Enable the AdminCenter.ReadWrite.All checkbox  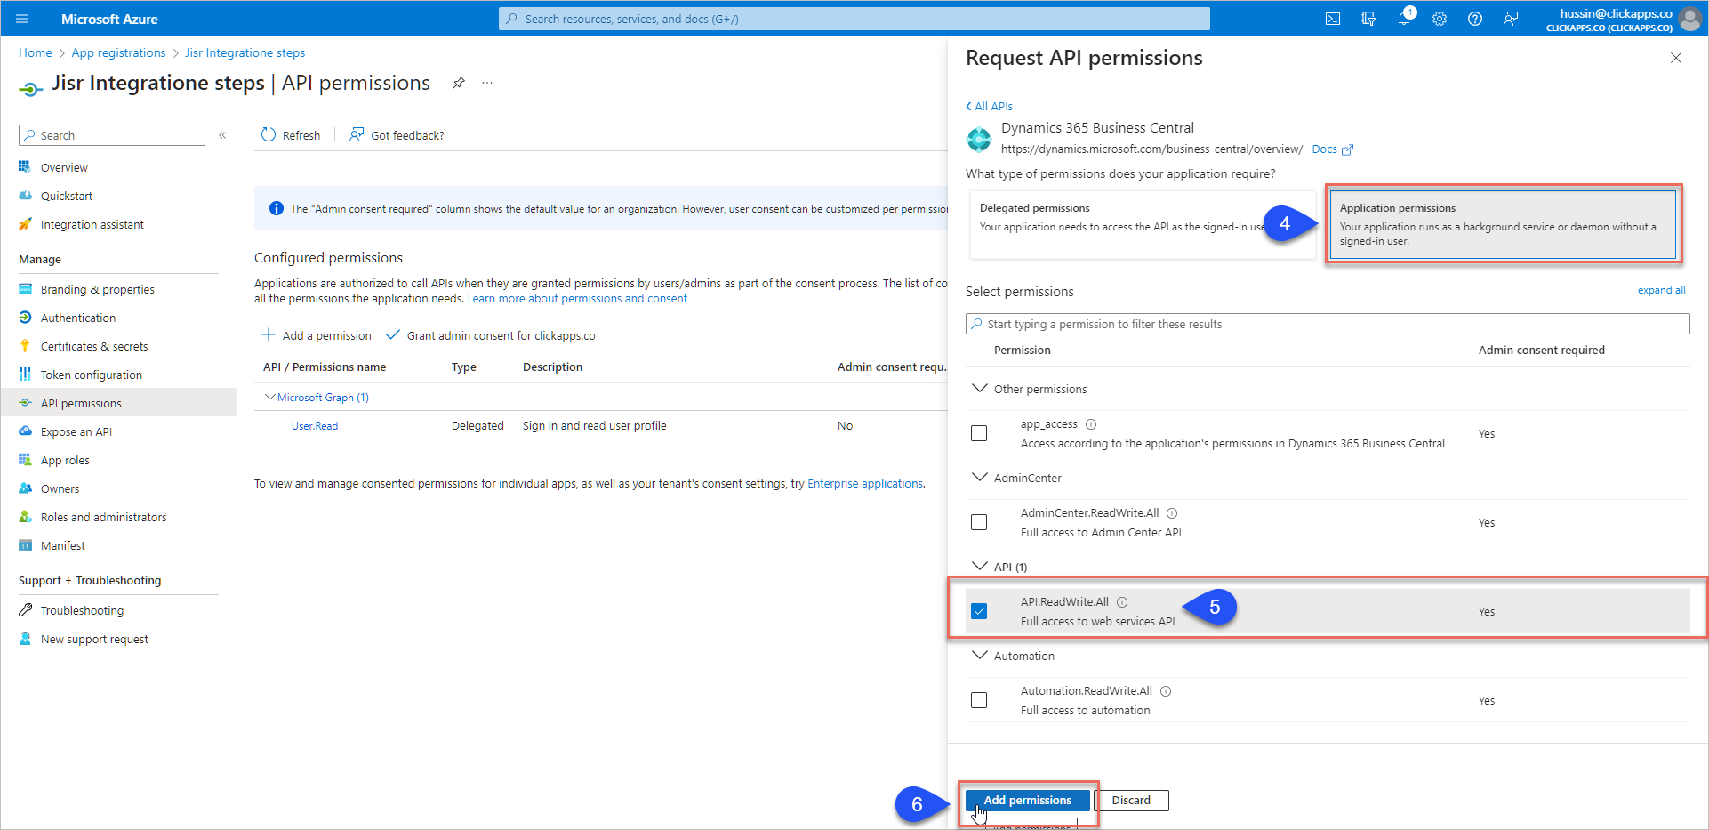[x=979, y=522]
